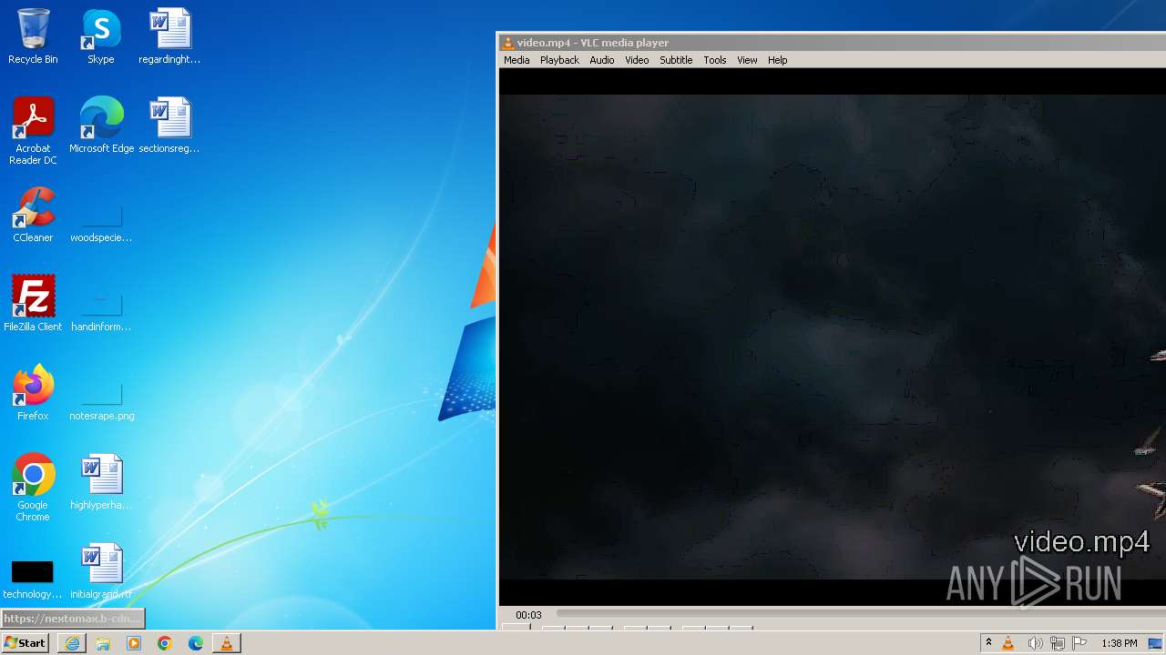Open the Subtitle menu in VLC
1166x655 pixels.
[676, 60]
